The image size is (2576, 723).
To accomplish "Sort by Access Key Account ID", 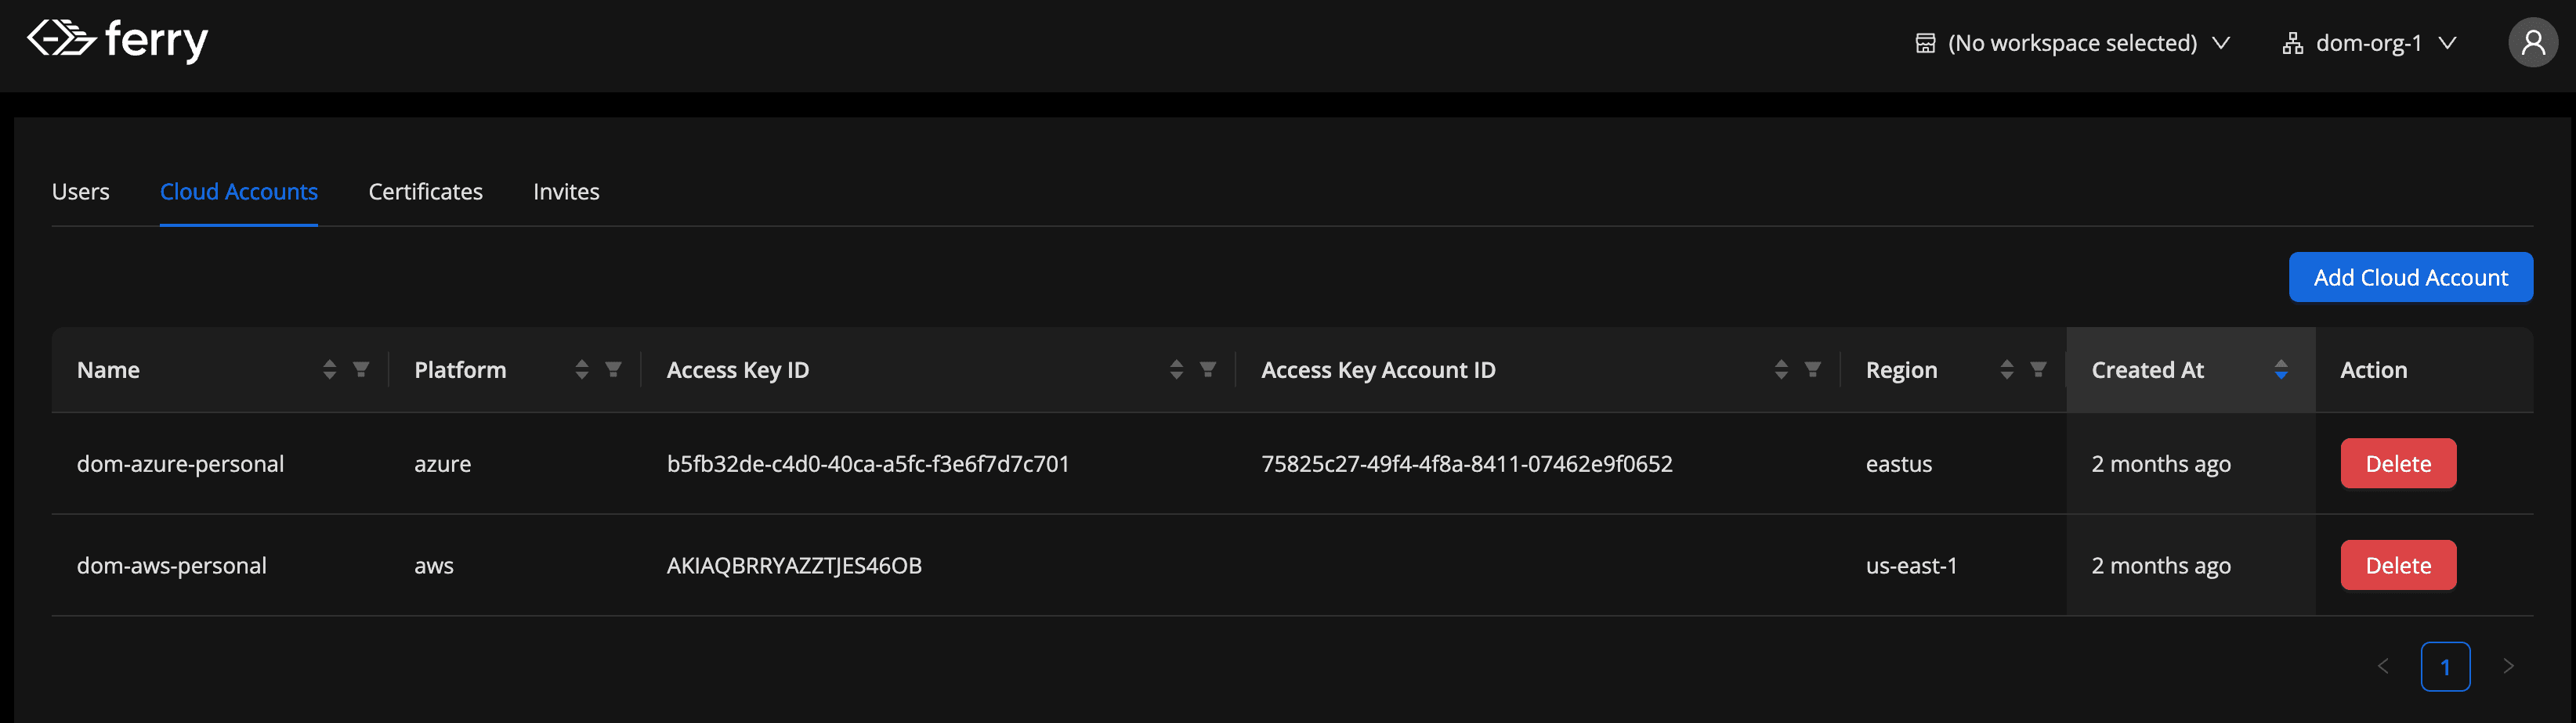I will 1780,369.
